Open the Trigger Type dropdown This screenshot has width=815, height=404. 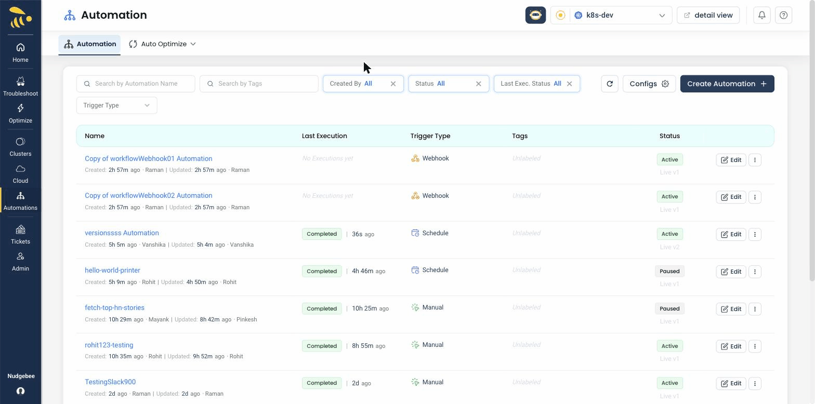click(116, 105)
